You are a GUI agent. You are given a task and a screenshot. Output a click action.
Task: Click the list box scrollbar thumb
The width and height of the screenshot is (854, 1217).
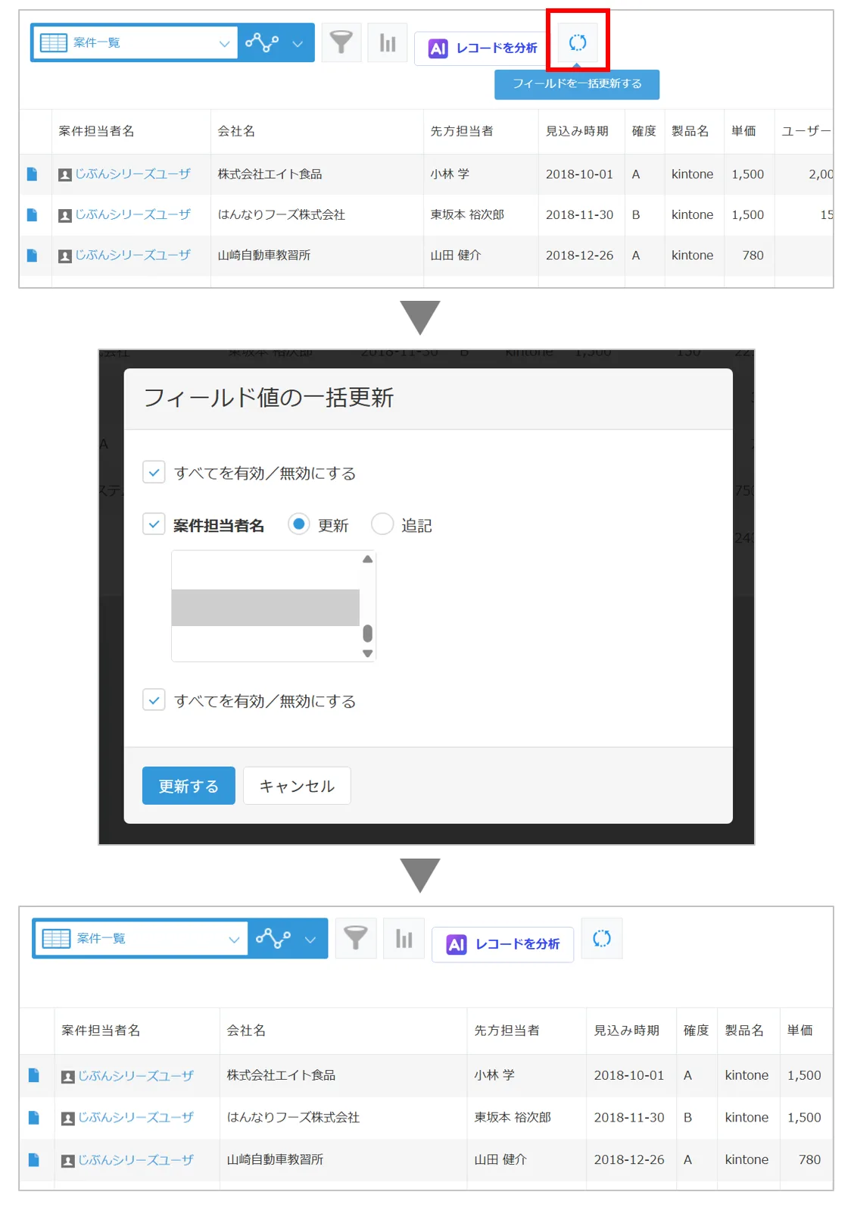point(367,634)
